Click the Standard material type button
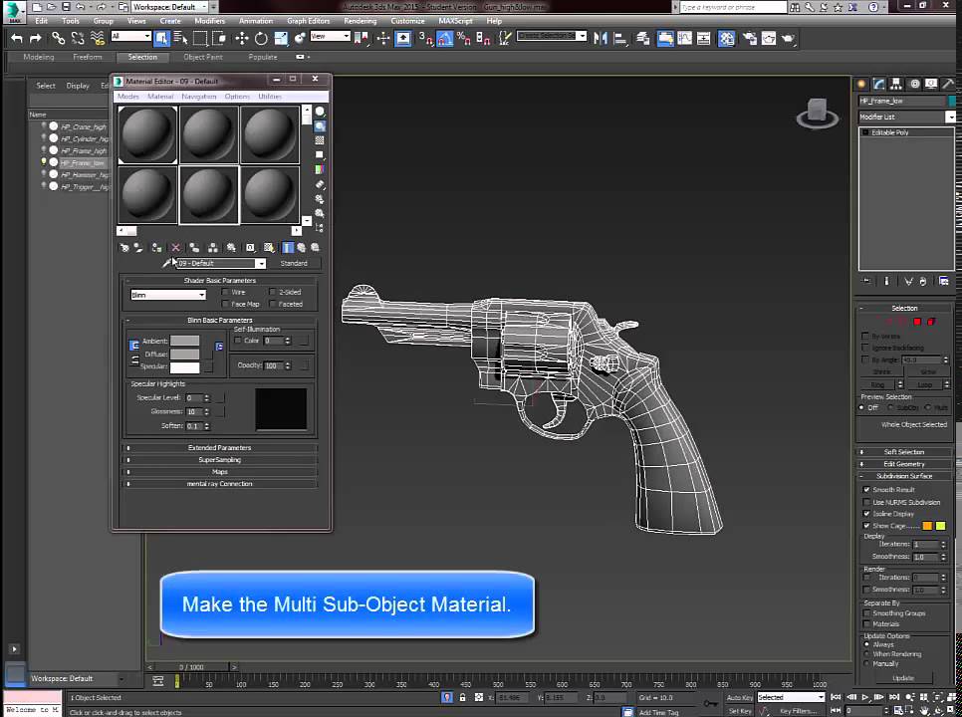 (x=294, y=263)
